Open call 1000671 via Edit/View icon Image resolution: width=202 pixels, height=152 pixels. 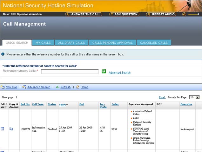pos(2,129)
